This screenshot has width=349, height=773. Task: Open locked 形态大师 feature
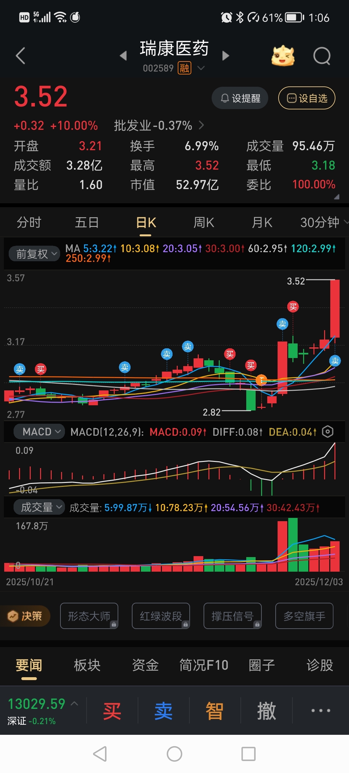[89, 616]
